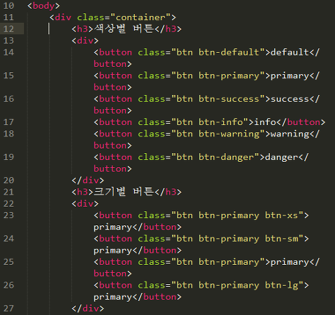
Task: Place cursor in the body tag
Action: pos(44,6)
